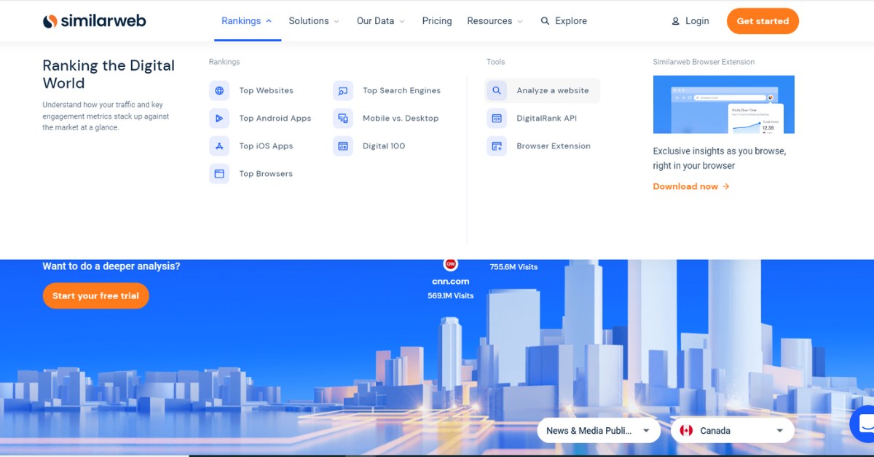Open the Top Search Engines link

(402, 91)
